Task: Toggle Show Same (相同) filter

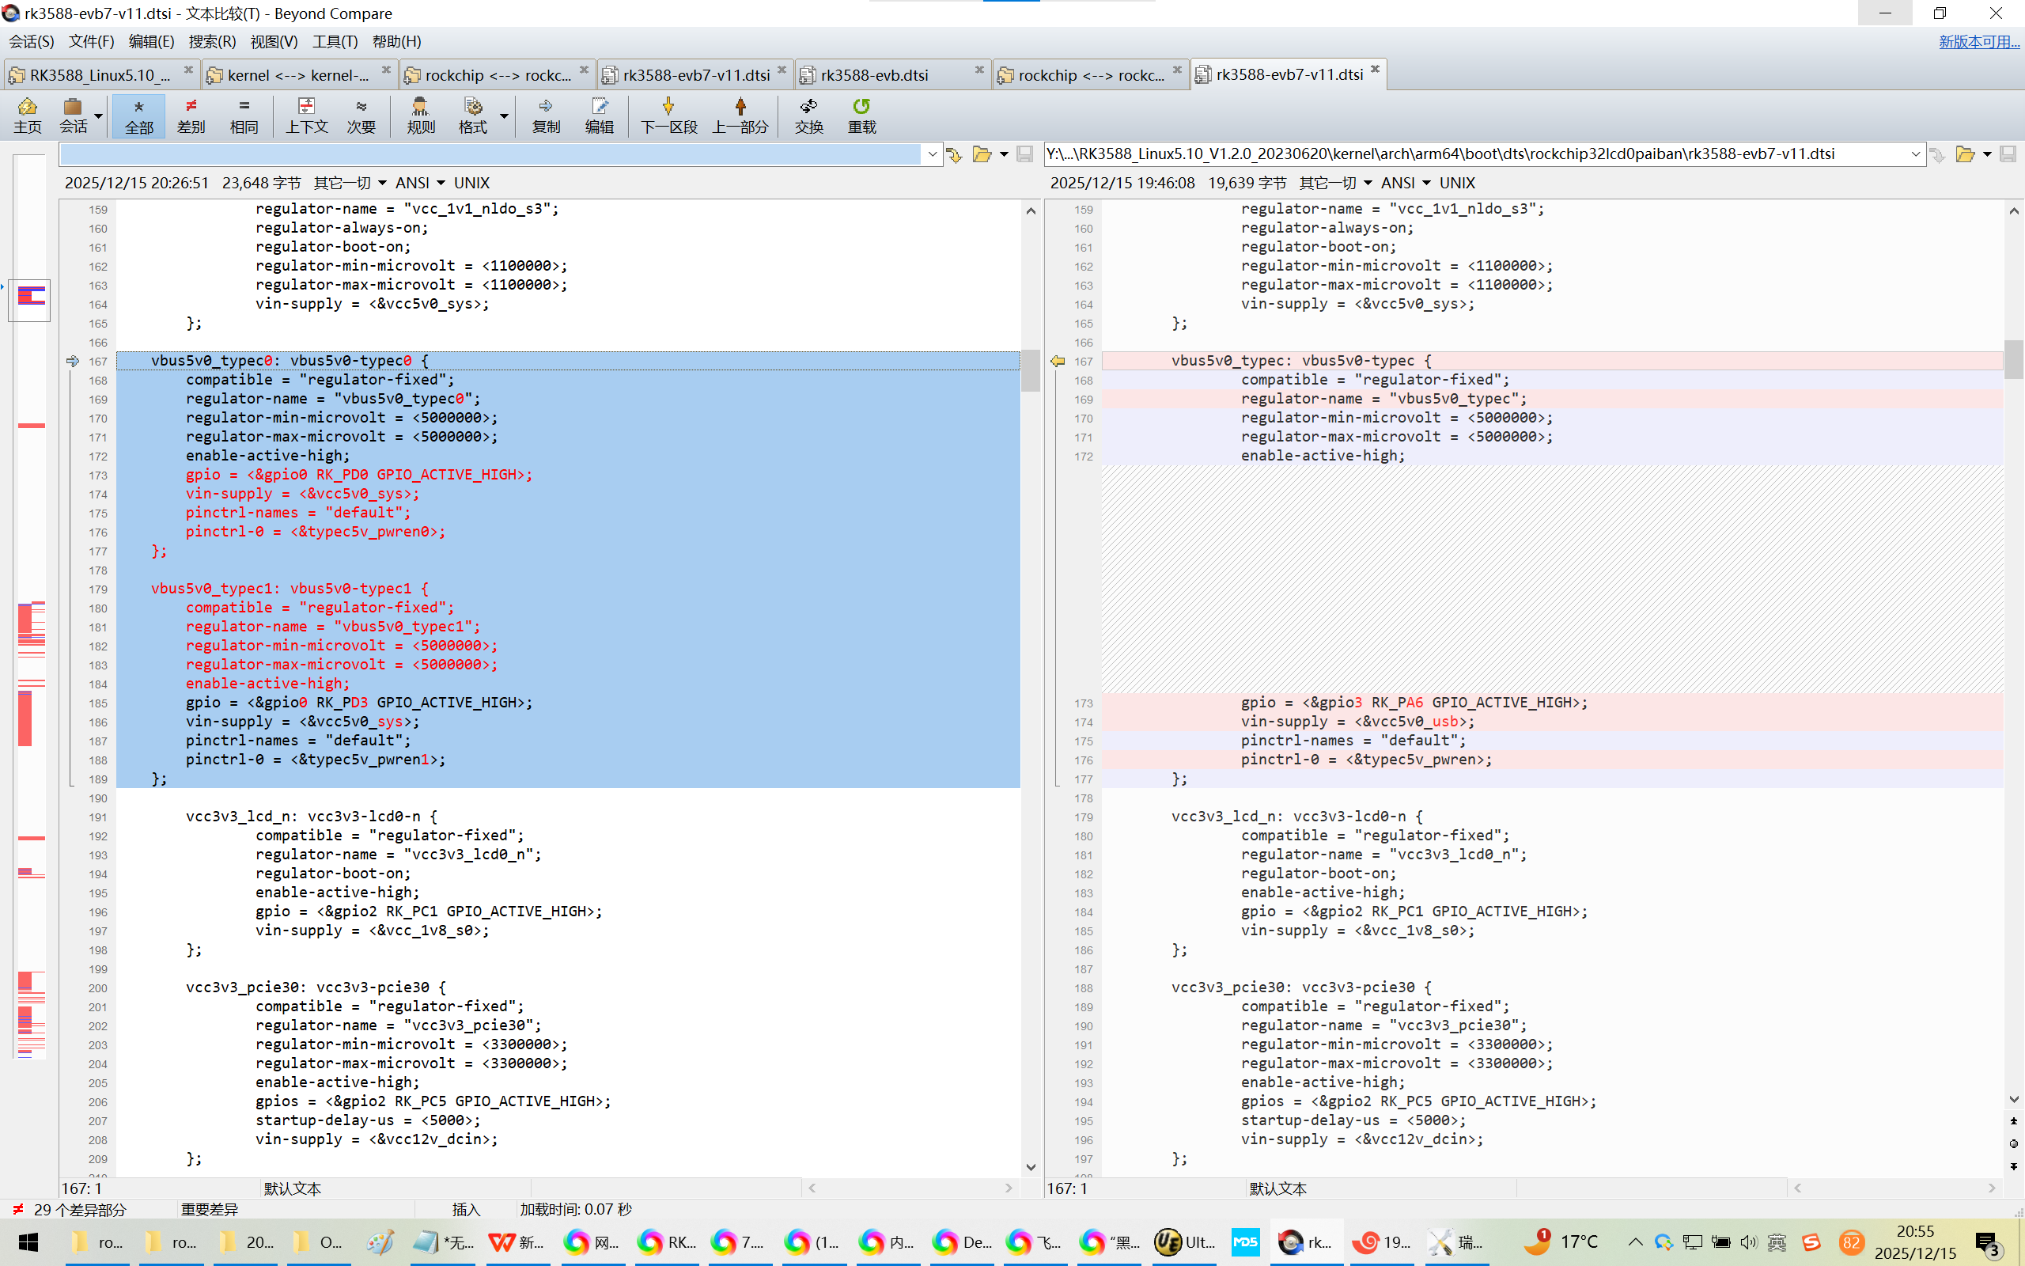Action: (244, 115)
